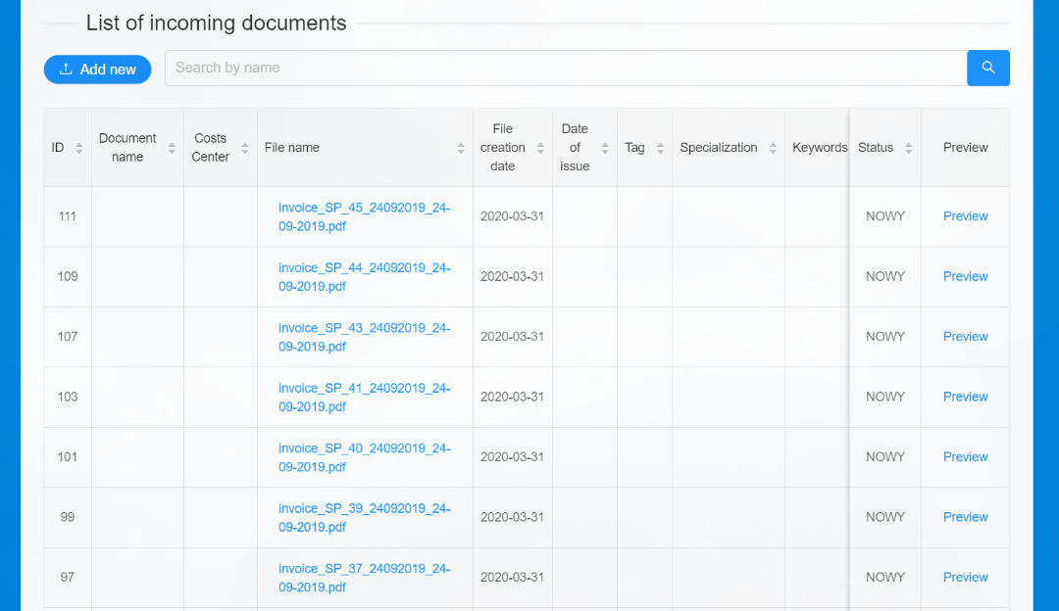Image resolution: width=1059 pixels, height=611 pixels.
Task: Open invoice_SP_37_24092019 file link
Action: (364, 578)
